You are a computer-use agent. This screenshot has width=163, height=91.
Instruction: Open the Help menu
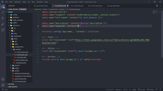(x=46, y=2)
